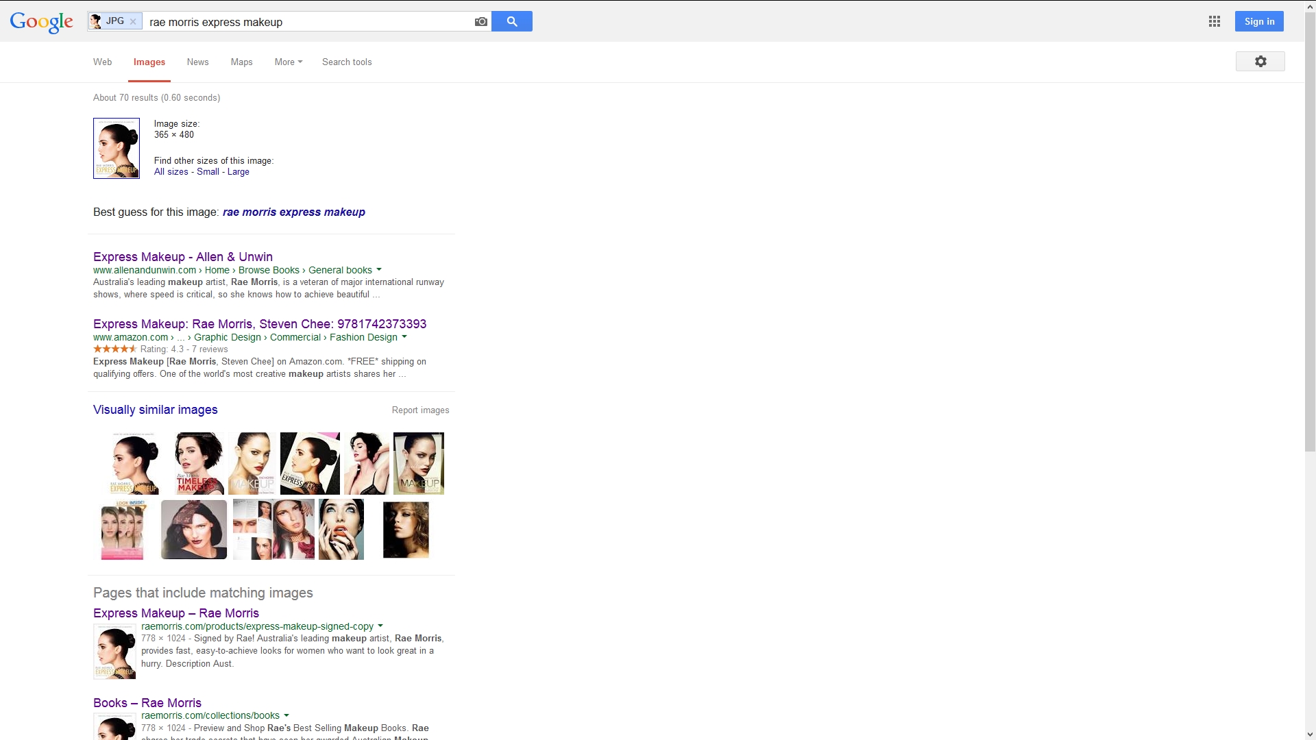Click the Google logo
The width and height of the screenshot is (1316, 740).
42,22
